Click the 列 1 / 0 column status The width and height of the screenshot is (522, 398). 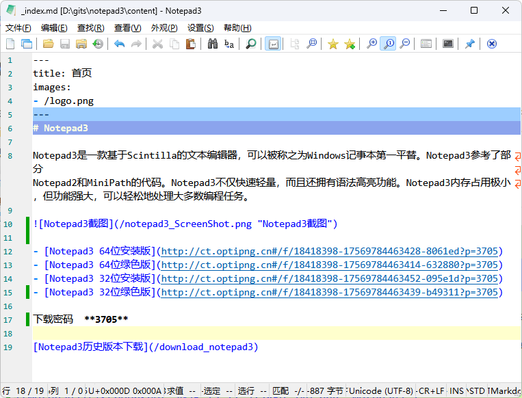tap(66, 390)
